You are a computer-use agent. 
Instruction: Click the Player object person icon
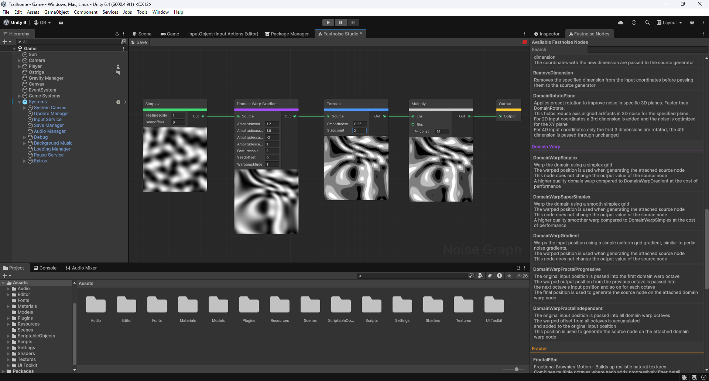tap(118, 66)
